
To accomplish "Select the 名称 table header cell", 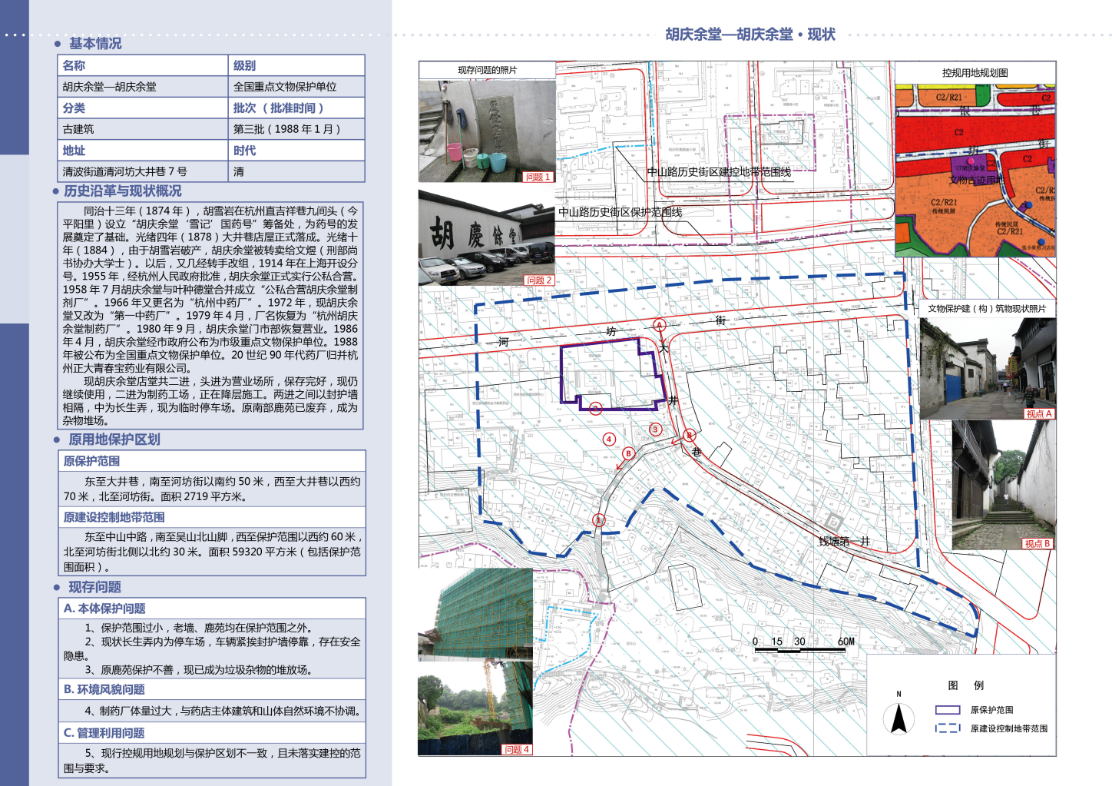I will (x=143, y=65).
